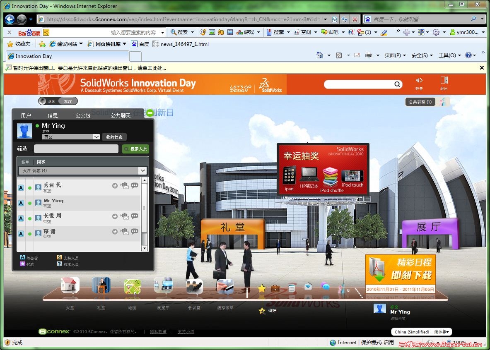Click the yellow star favorites icon in dock
490x350 pixels.
pyautogui.click(x=262, y=288)
